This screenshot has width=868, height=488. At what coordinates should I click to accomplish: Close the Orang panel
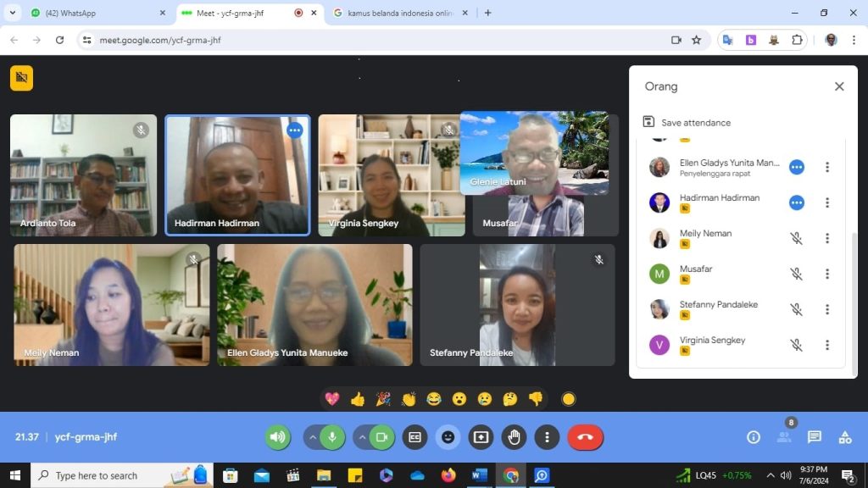[839, 86]
